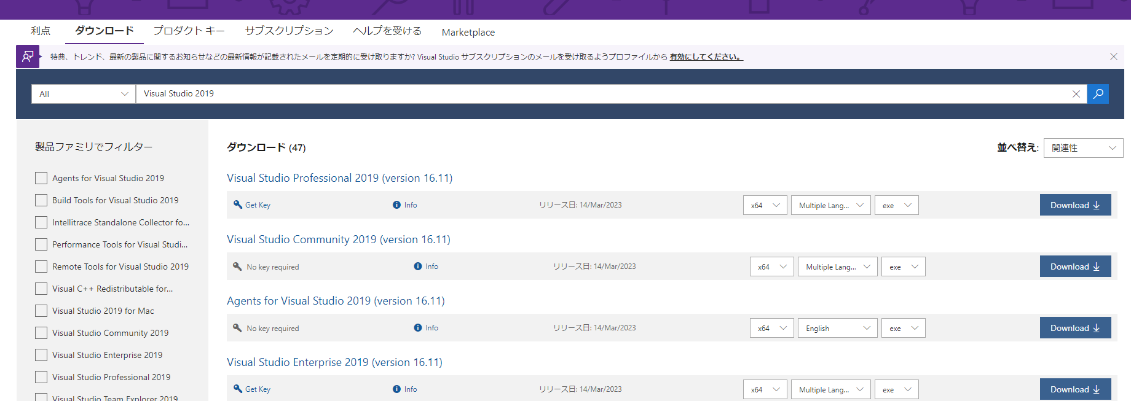Open English language dropdown for Agents

(x=837, y=328)
